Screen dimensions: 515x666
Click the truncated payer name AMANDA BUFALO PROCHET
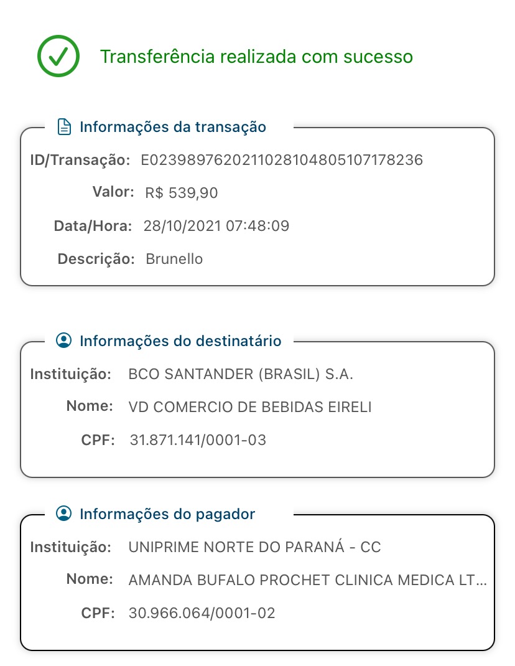(307, 580)
